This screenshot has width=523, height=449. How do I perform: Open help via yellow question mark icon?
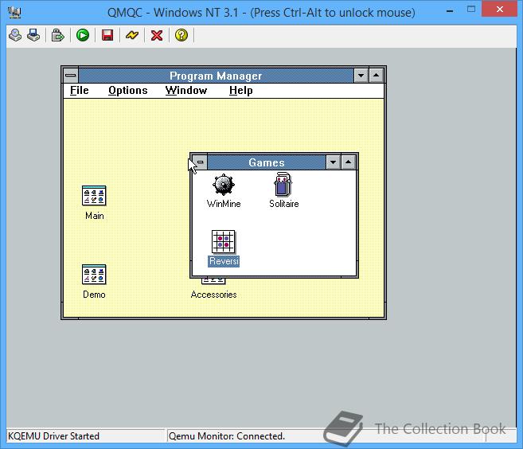[181, 35]
